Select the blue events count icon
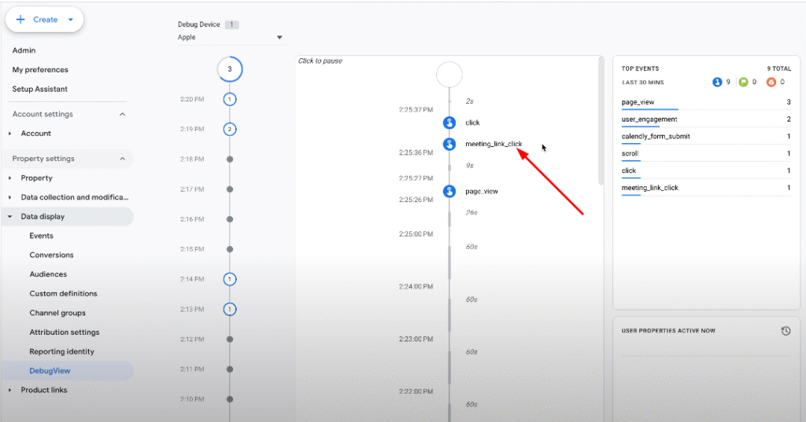Image resolution: width=806 pixels, height=422 pixels. (716, 83)
